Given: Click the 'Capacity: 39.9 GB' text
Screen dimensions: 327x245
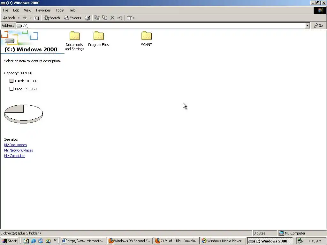Looking at the screenshot, I should pyautogui.click(x=18, y=73).
